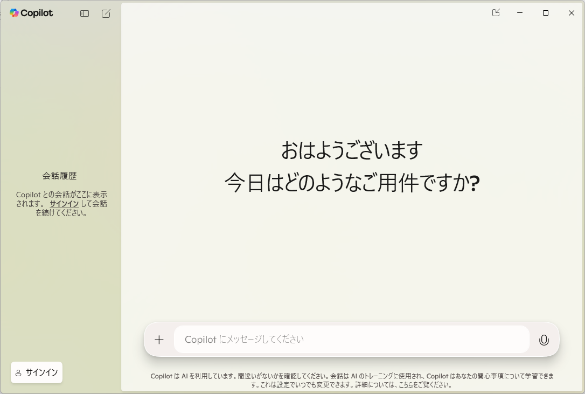Select the 会話履歴 sidebar heading

pos(60,176)
